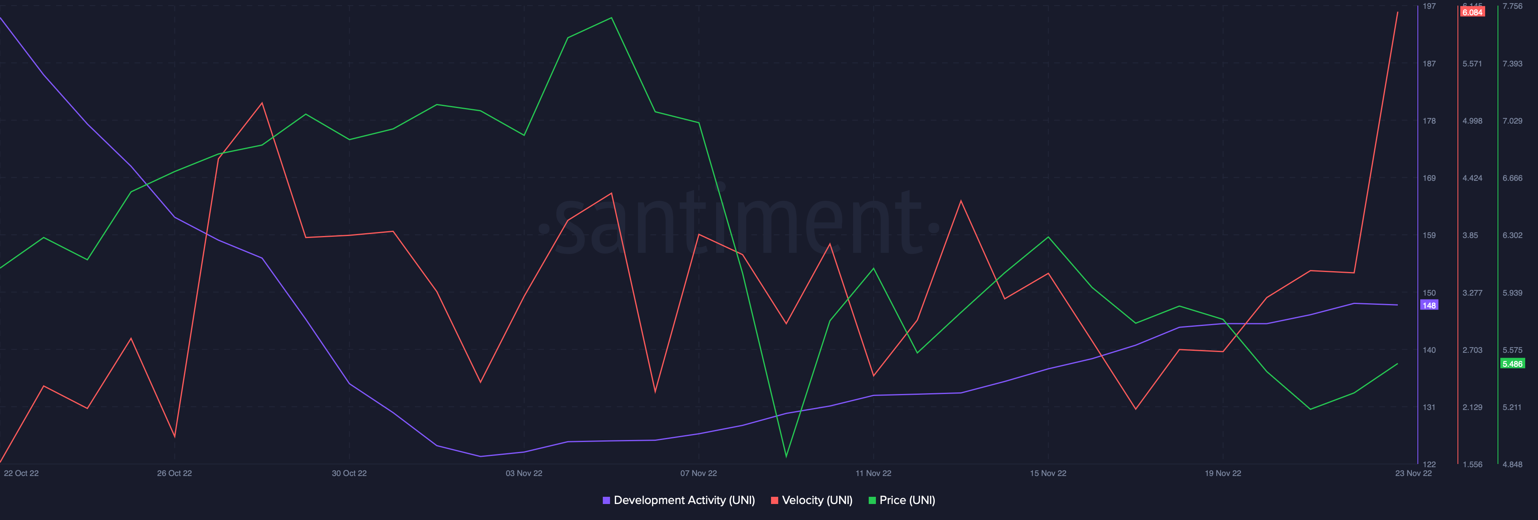Viewport: 1538px width, 520px height.
Task: Click the green 5.486 price badge
Action: point(1512,364)
